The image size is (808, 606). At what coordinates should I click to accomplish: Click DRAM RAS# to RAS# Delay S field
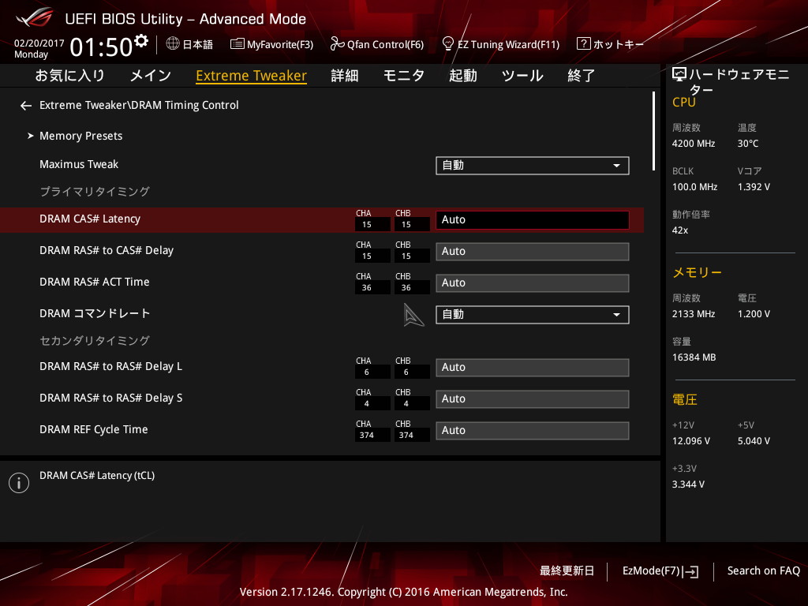533,398
